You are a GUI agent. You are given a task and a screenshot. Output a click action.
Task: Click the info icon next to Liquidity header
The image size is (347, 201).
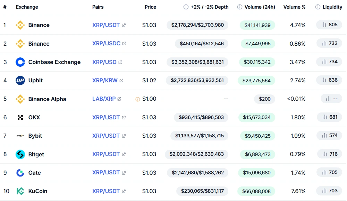318,7
